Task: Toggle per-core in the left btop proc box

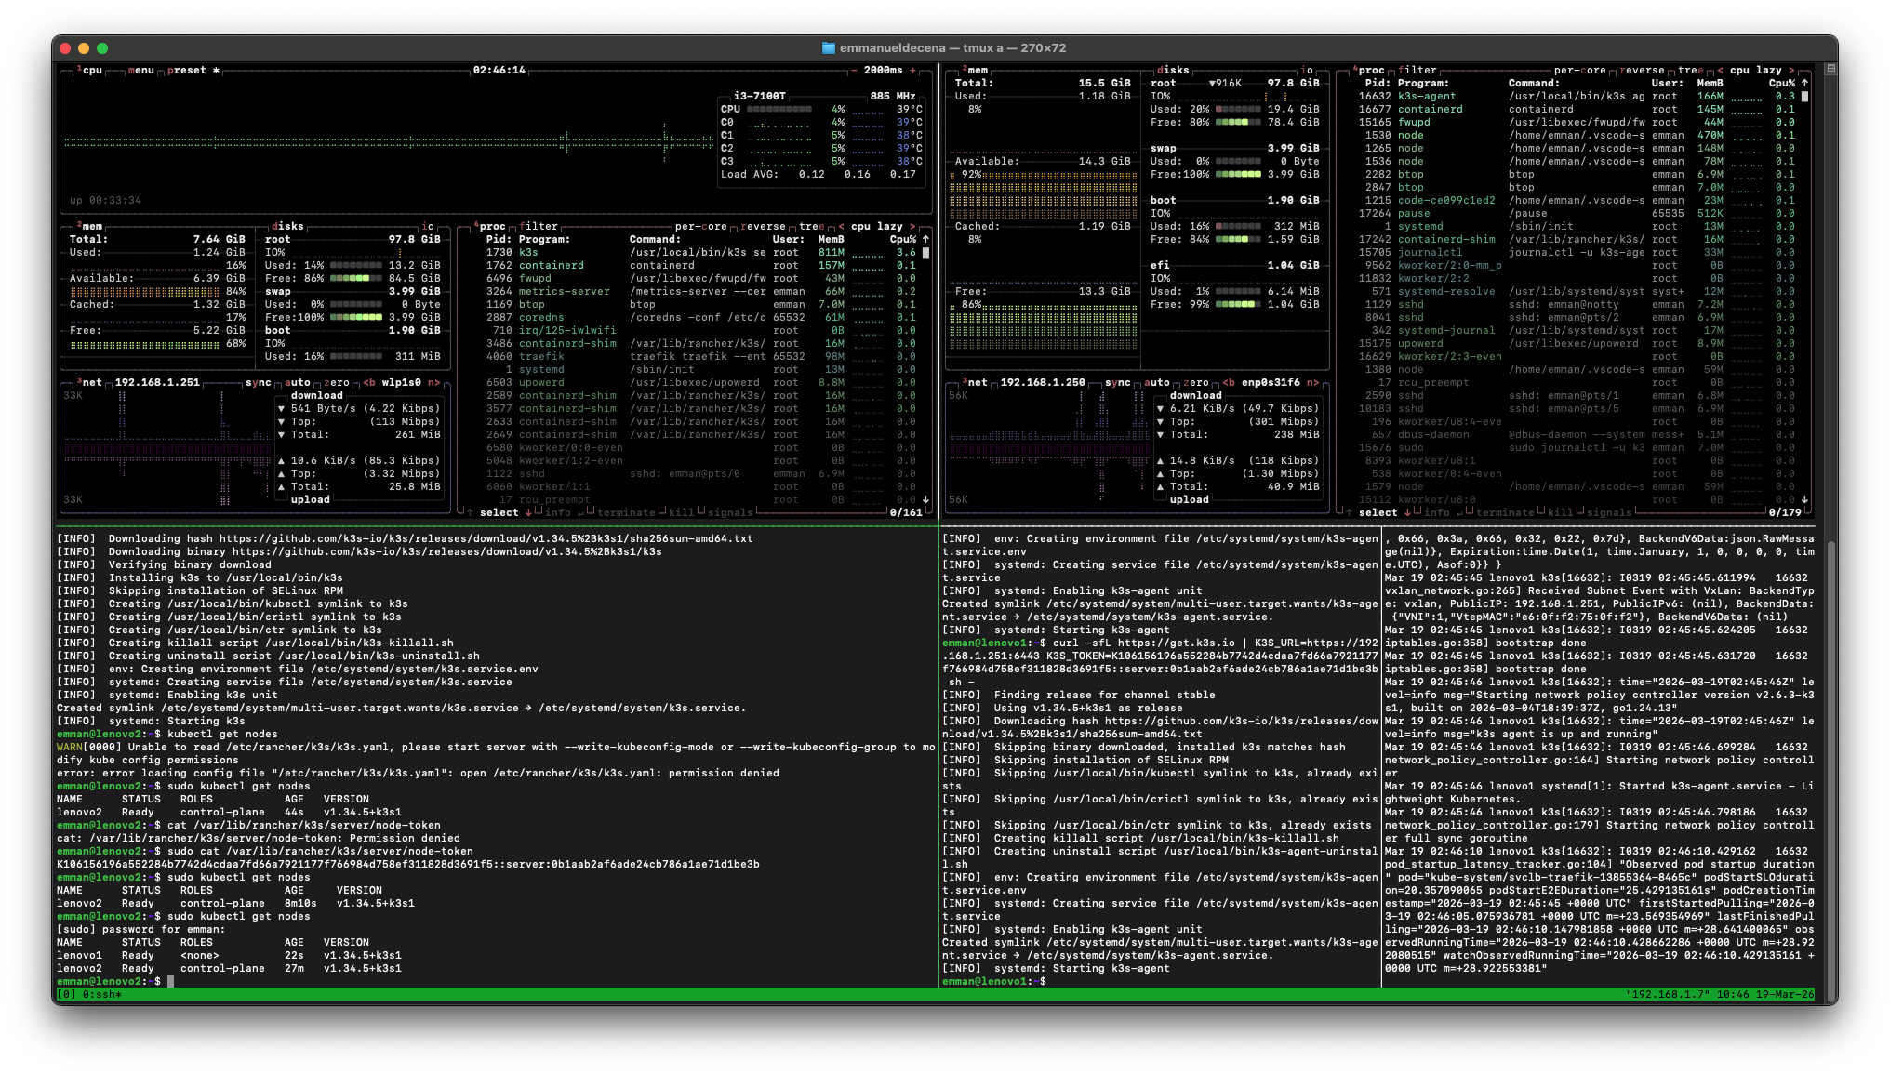Action: [x=700, y=226]
